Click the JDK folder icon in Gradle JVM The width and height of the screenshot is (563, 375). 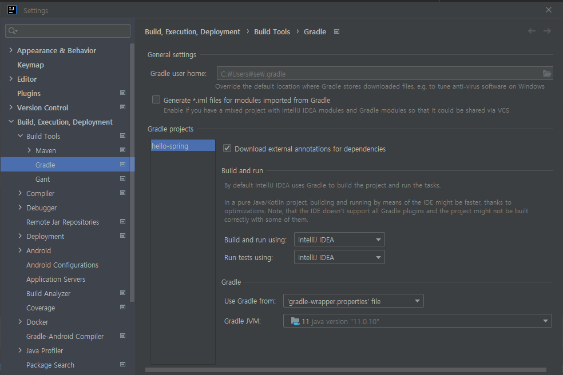coord(295,321)
